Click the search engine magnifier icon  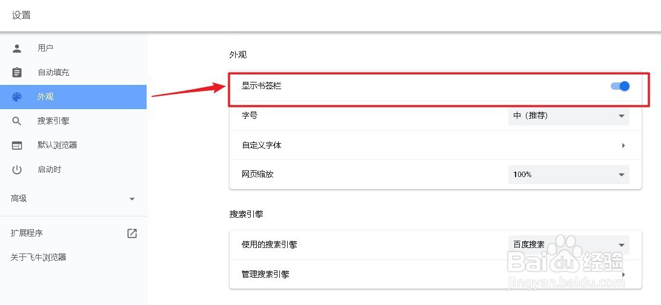pyautogui.click(x=17, y=121)
